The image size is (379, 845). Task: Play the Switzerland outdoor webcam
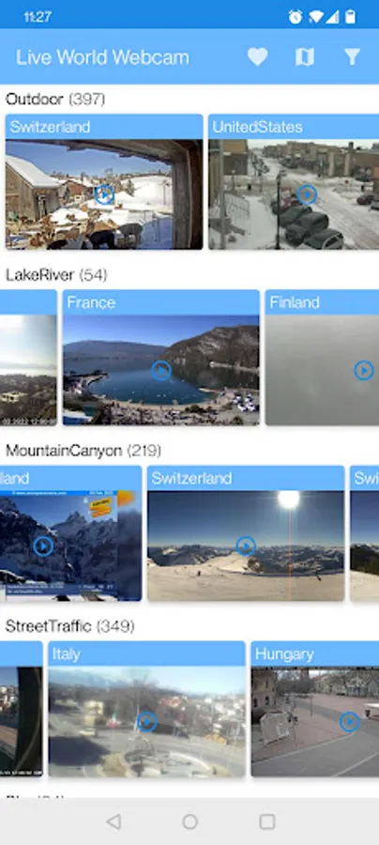(104, 194)
